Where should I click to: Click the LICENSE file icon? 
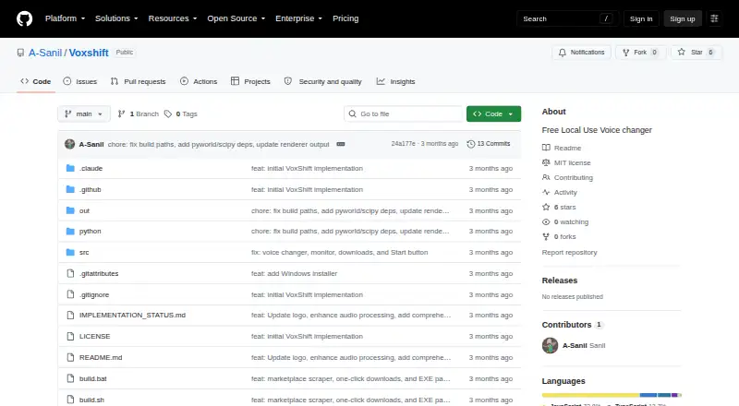[x=70, y=336]
